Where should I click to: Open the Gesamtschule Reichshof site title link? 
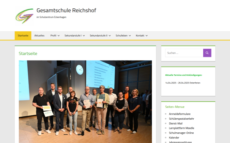(66, 10)
